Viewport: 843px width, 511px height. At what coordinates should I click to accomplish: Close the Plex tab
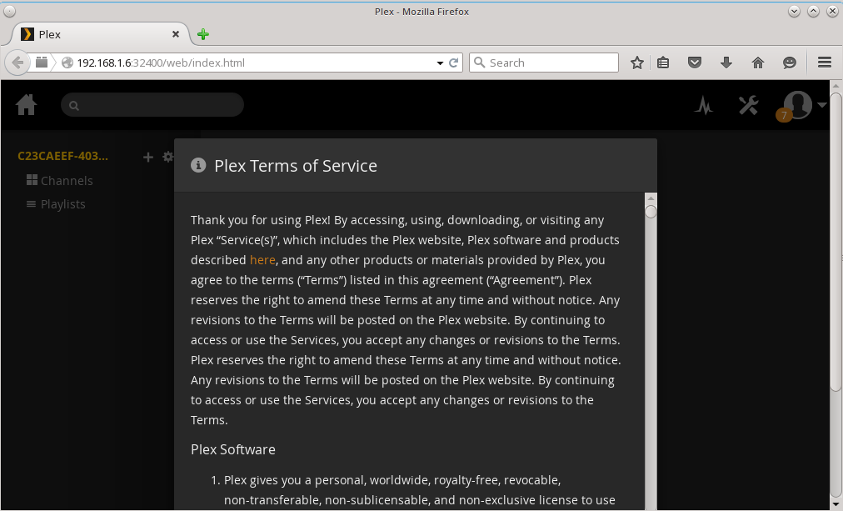tap(175, 34)
